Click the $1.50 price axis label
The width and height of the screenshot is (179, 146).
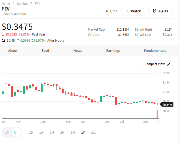click(166, 82)
